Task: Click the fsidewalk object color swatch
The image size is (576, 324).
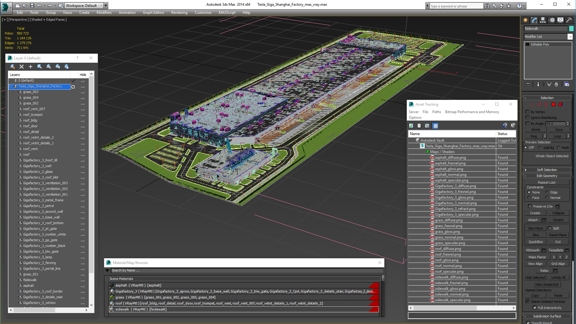Action: click(571, 28)
